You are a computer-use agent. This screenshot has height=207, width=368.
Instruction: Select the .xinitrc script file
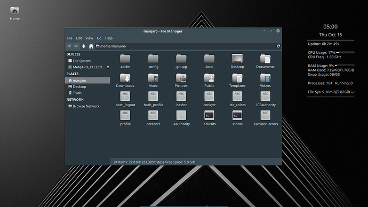237,118
